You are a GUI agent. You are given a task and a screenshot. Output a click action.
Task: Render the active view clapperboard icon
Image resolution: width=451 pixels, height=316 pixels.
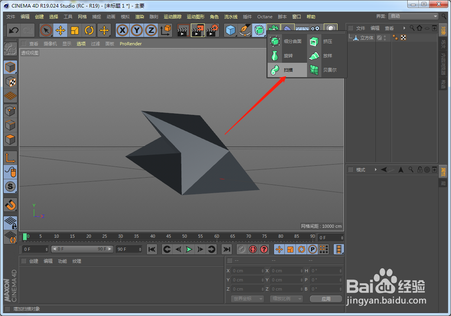pos(183,30)
